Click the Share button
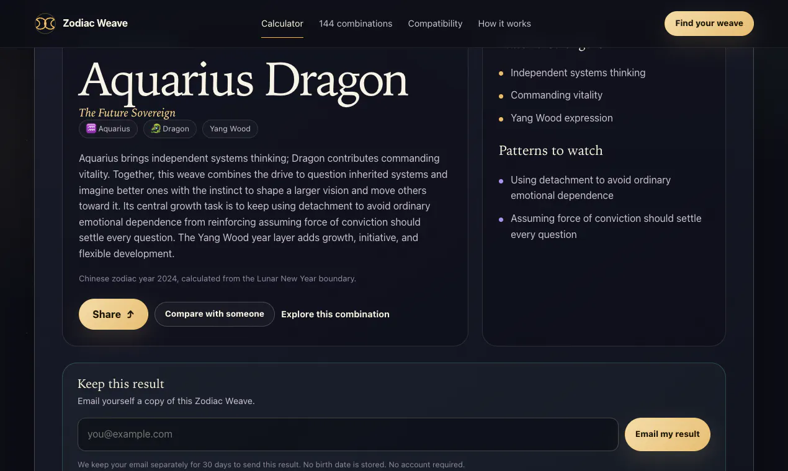The width and height of the screenshot is (788, 471). coord(114,314)
